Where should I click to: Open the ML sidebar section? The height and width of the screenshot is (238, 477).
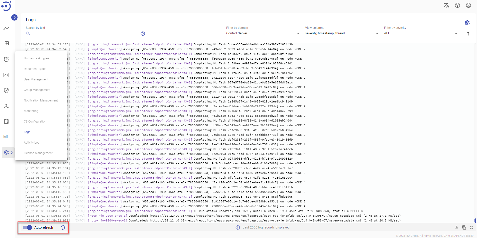pos(6,137)
